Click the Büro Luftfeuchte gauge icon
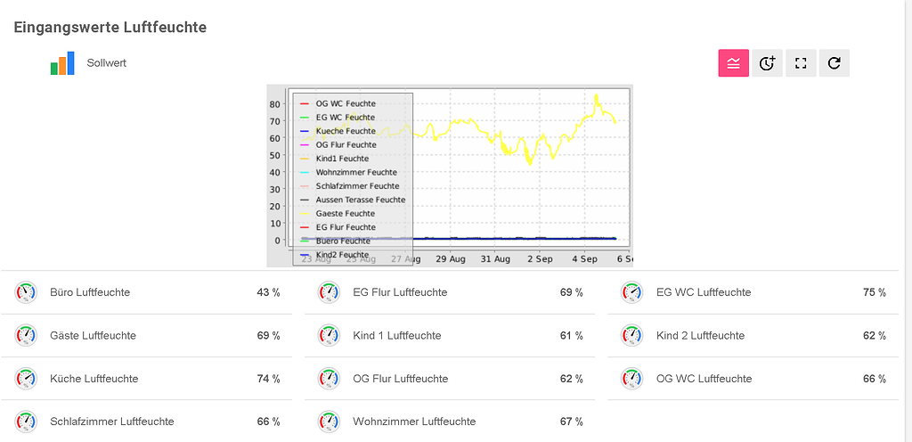 [26, 292]
